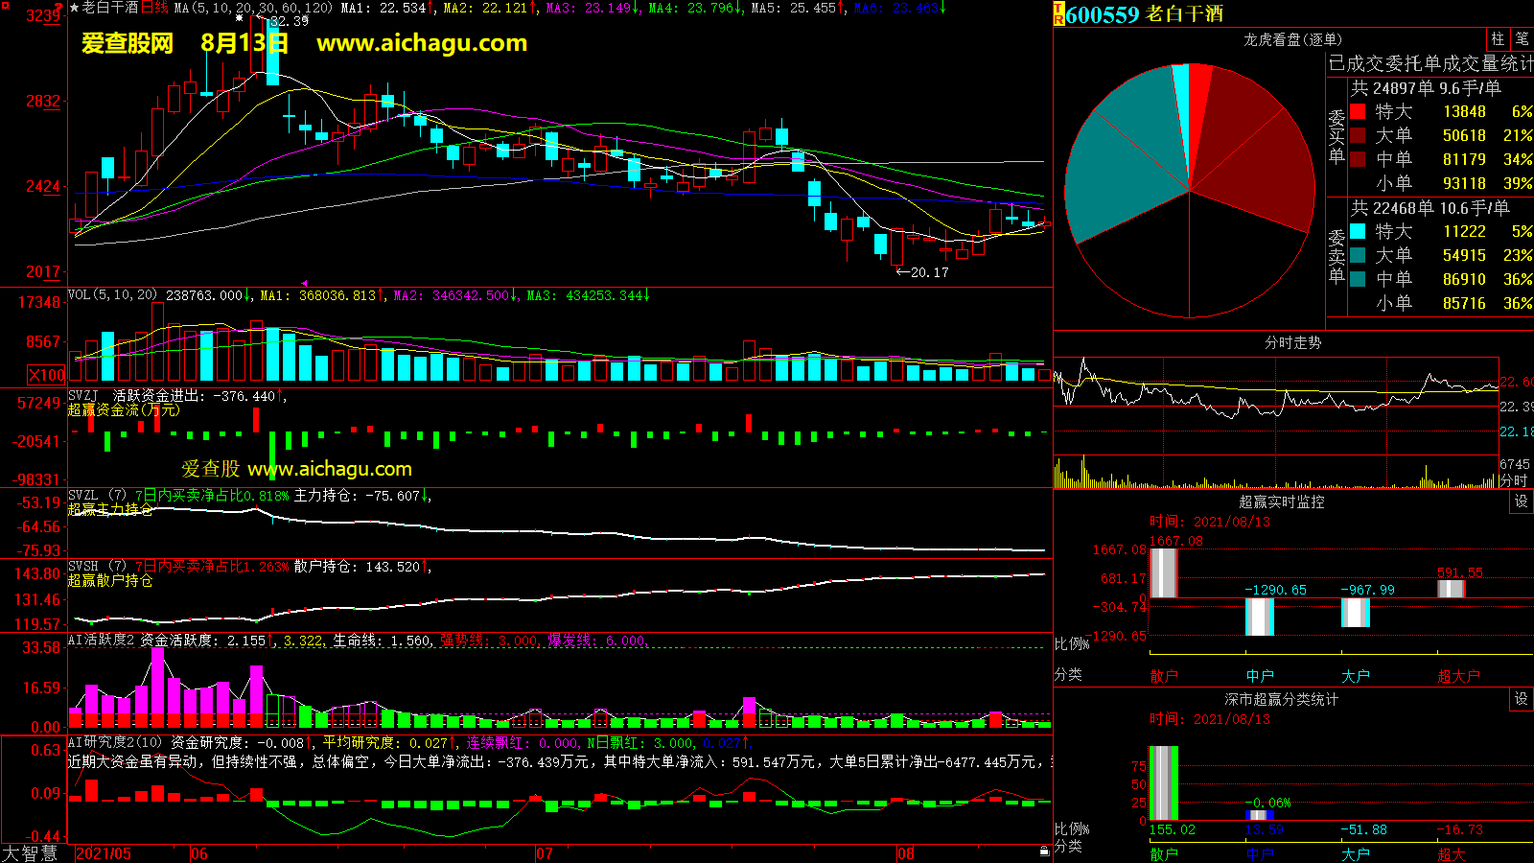1534x863 pixels.
Task: Open 设 settings for 超赢实时监控 panel
Action: [x=1522, y=501]
